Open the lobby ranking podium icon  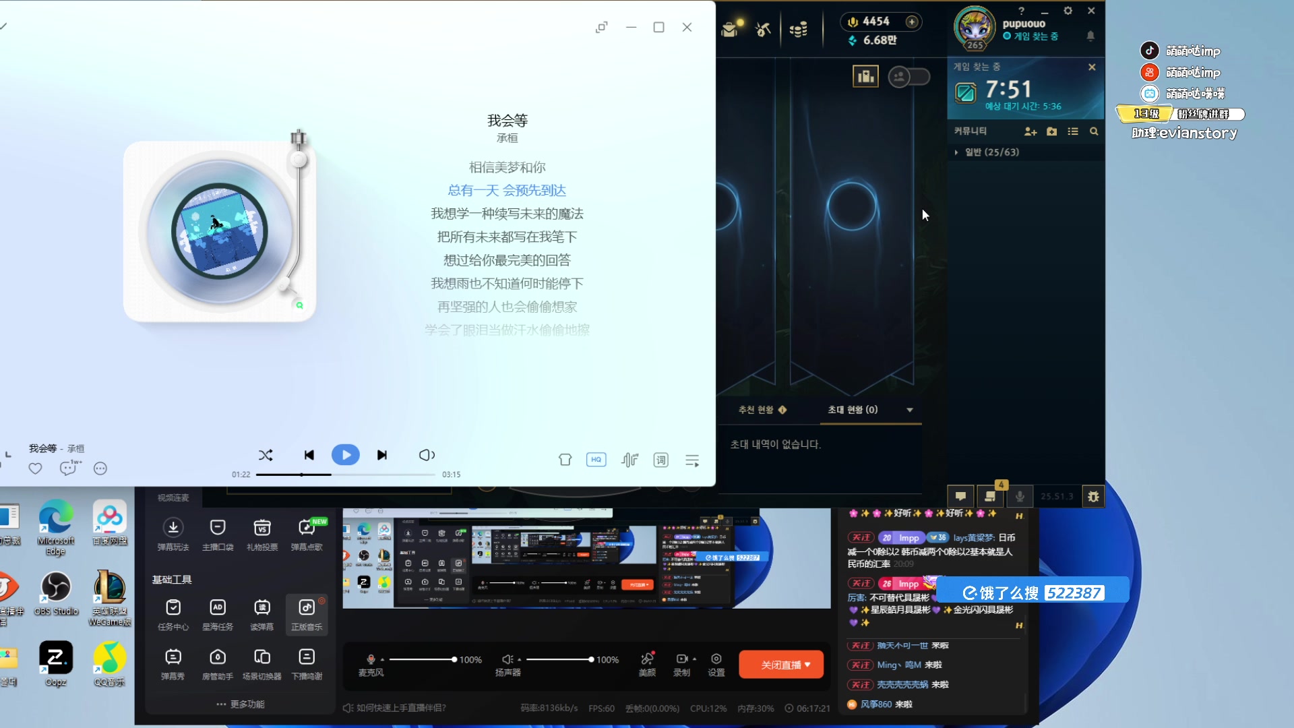pyautogui.click(x=865, y=76)
